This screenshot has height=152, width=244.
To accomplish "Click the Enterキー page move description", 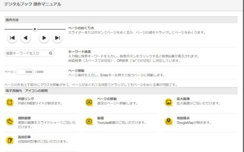I will (x=116, y=75).
